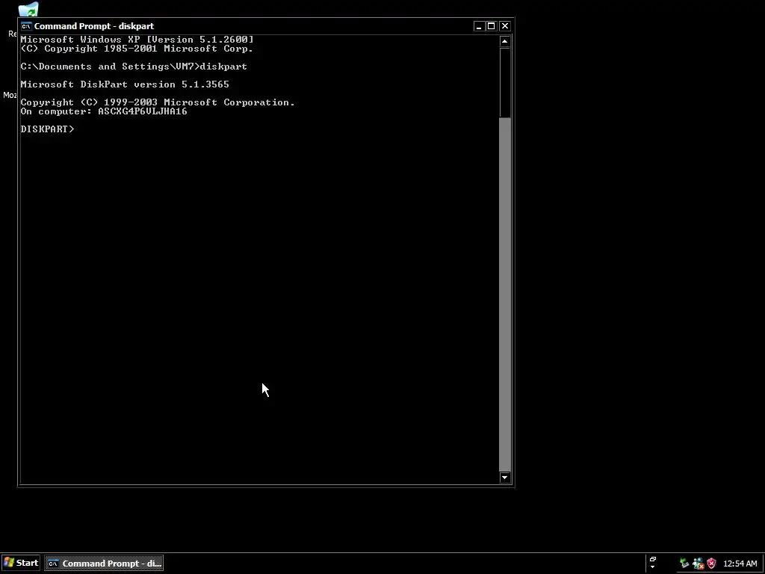This screenshot has height=574, width=765.
Task: Expand the small taskbar dropdown arrow
Action: point(653,567)
